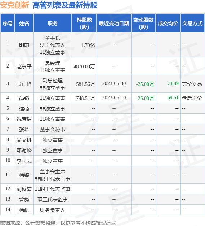Click the 副总经理 非独立董事 position cell
Image resolution: width=205 pixels, height=226 pixels.
pos(53,84)
